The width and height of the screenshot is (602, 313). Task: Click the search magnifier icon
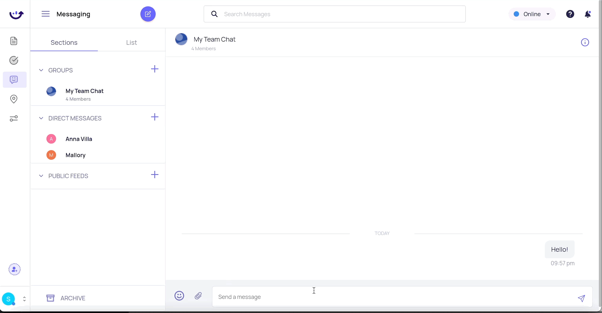[214, 14]
